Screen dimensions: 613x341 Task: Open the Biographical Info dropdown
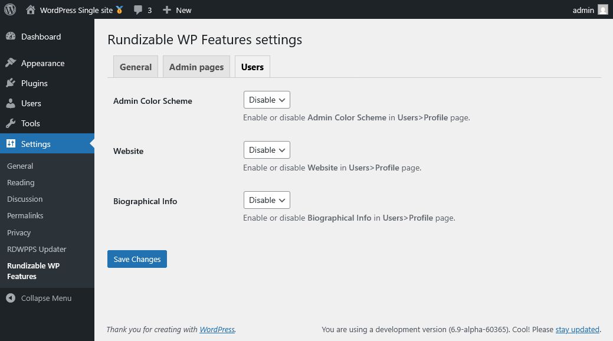pos(266,200)
